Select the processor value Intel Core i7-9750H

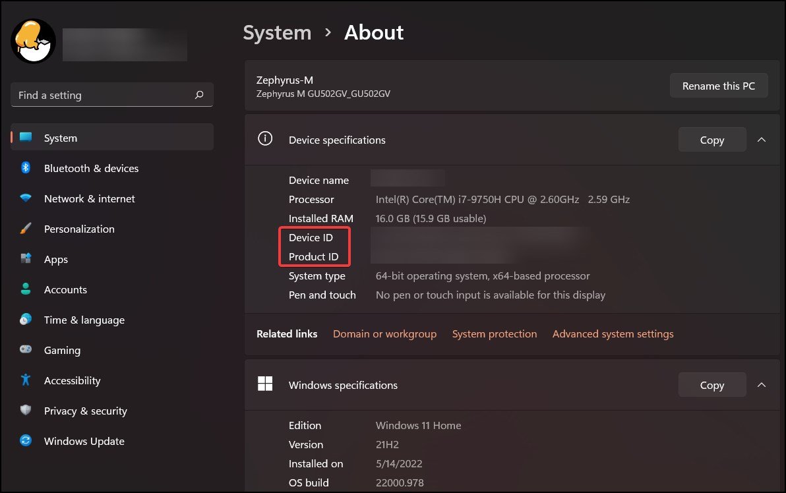(502, 199)
